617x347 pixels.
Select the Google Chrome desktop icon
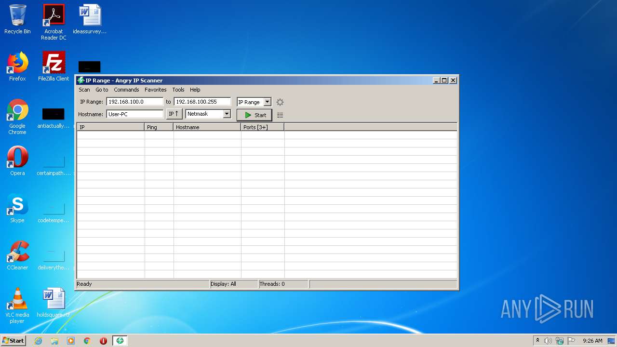[17, 117]
